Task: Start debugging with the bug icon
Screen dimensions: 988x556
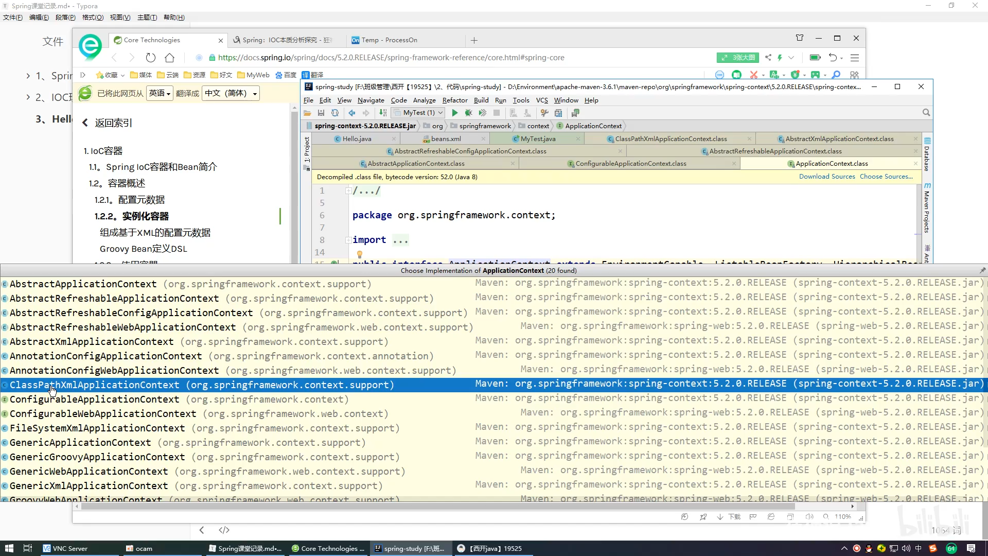Action: 468,113
